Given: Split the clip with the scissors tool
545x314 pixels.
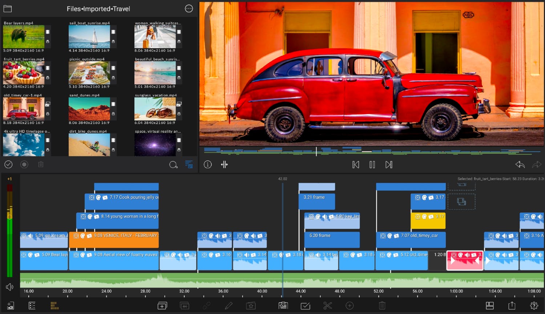Looking at the screenshot, I should (x=327, y=306).
